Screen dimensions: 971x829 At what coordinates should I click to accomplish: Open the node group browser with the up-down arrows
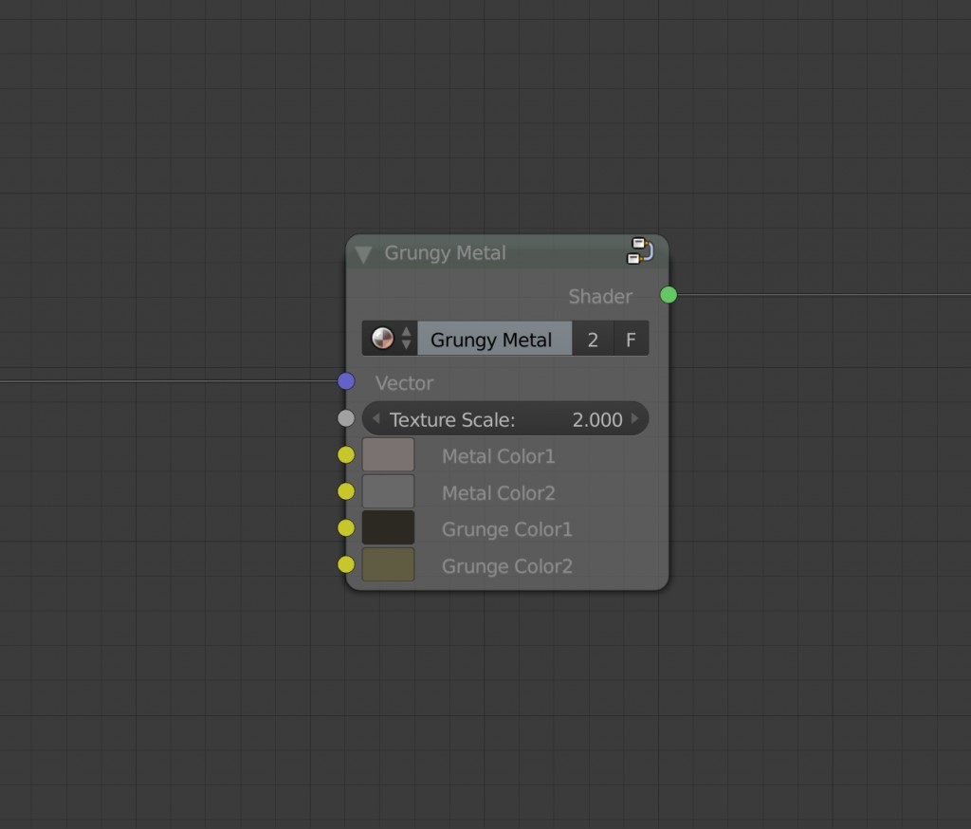tap(407, 338)
